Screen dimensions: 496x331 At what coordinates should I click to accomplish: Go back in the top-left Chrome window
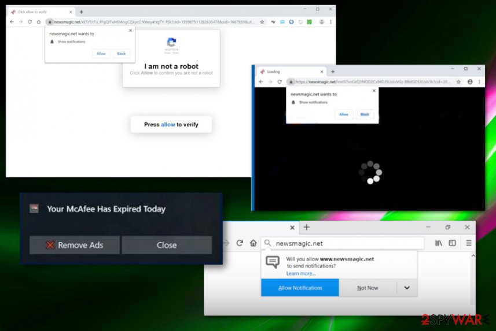pos(12,22)
